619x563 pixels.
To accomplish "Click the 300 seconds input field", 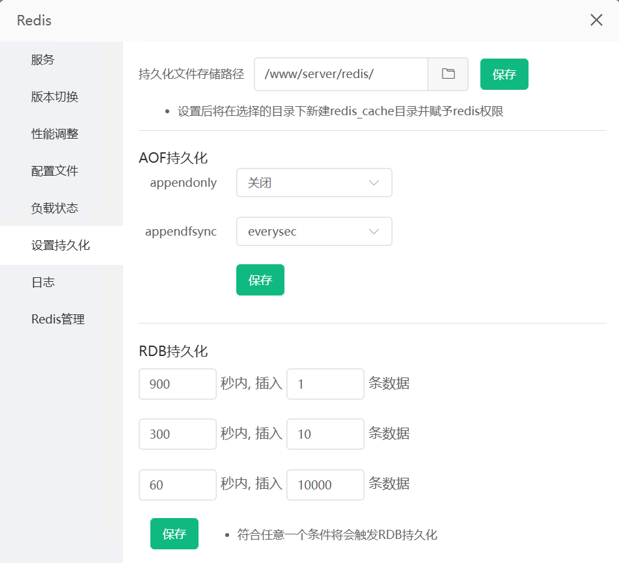I will pyautogui.click(x=178, y=434).
